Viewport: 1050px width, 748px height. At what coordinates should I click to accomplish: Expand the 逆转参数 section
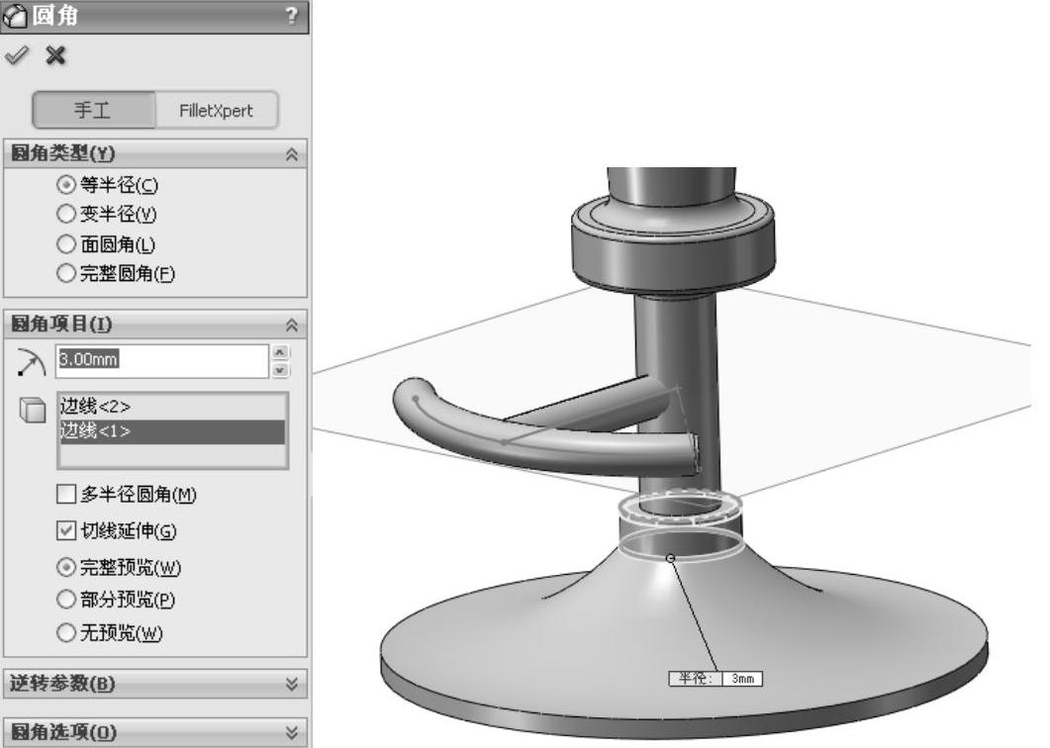pyautogui.click(x=291, y=684)
